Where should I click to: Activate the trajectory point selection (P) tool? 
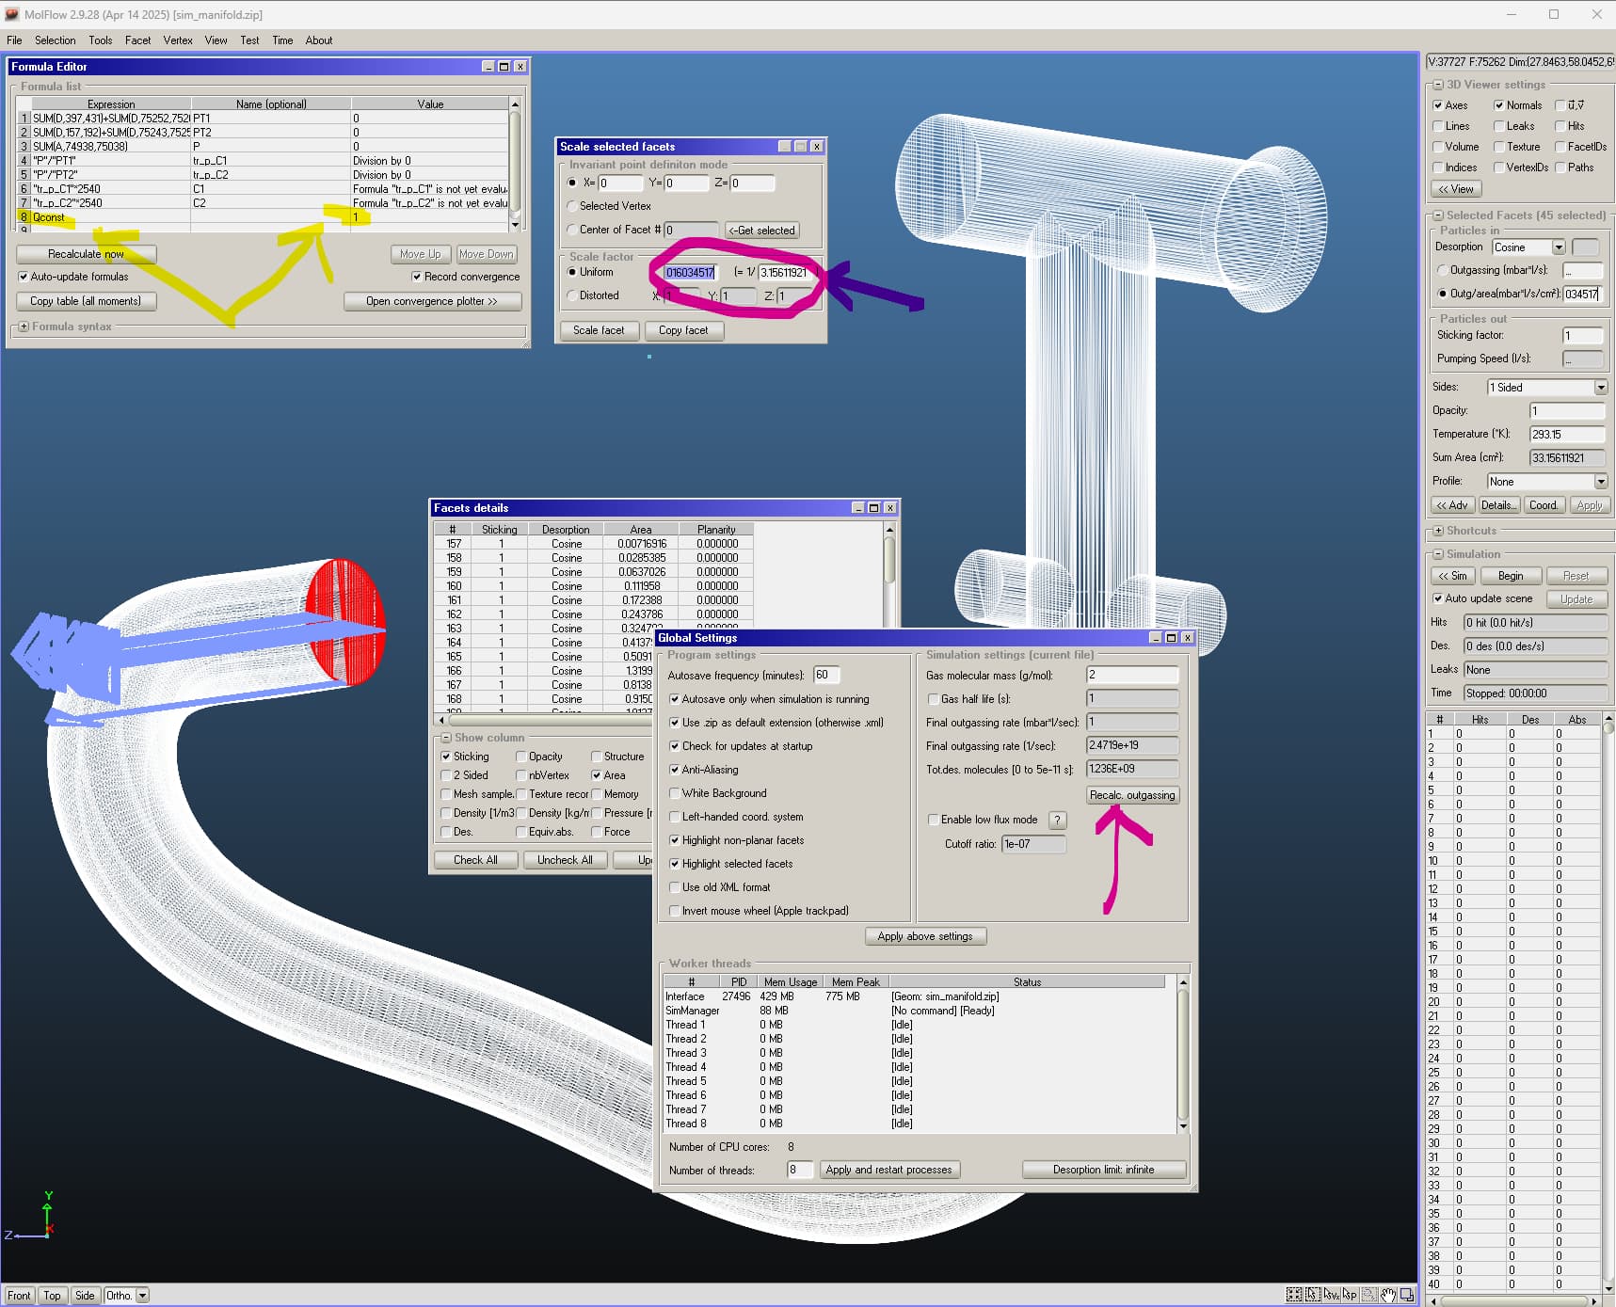[1350, 1295]
